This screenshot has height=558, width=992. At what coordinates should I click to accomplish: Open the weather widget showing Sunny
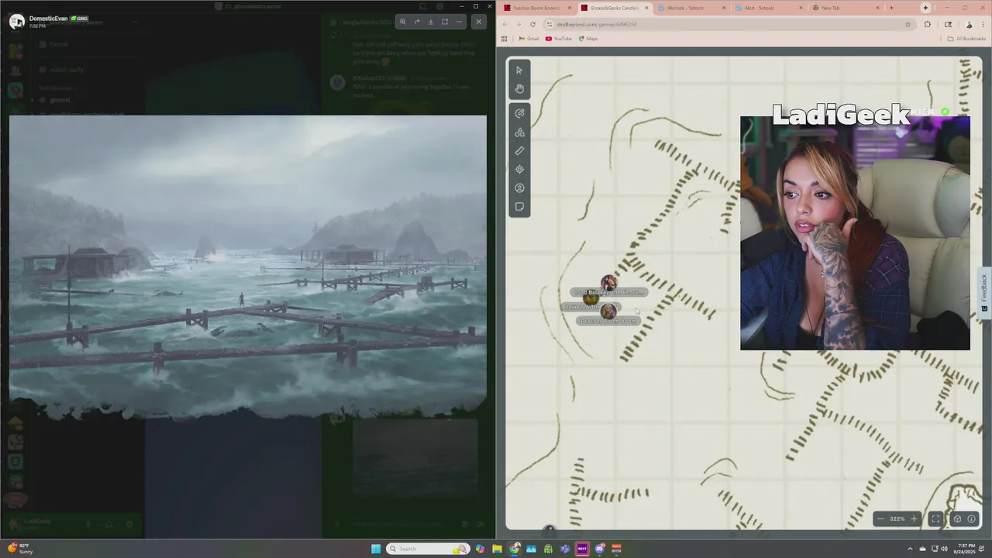(21, 549)
